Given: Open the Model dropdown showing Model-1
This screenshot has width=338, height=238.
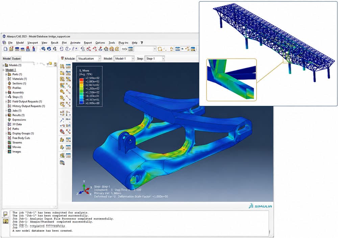Looking at the screenshot, I should pyautogui.click(x=124, y=58).
